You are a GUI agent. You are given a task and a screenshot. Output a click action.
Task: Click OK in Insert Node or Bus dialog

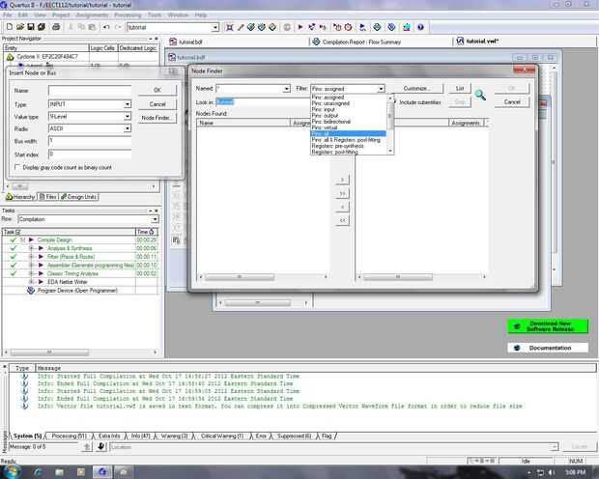point(157,90)
